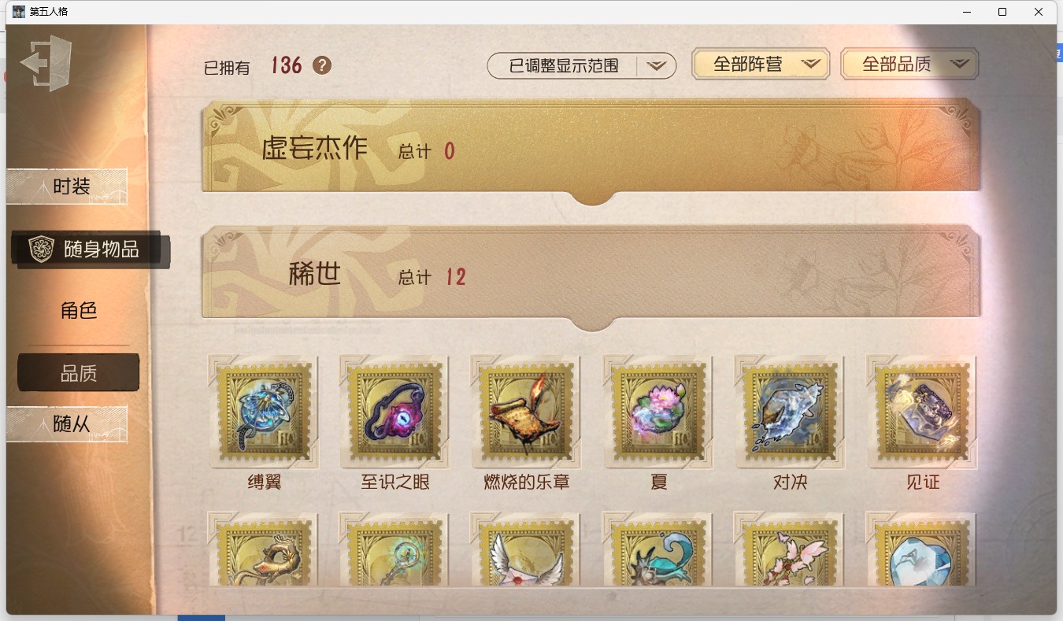Pick the 夏 lotus accessory stamp
The width and height of the screenshot is (1063, 621).
point(658,412)
